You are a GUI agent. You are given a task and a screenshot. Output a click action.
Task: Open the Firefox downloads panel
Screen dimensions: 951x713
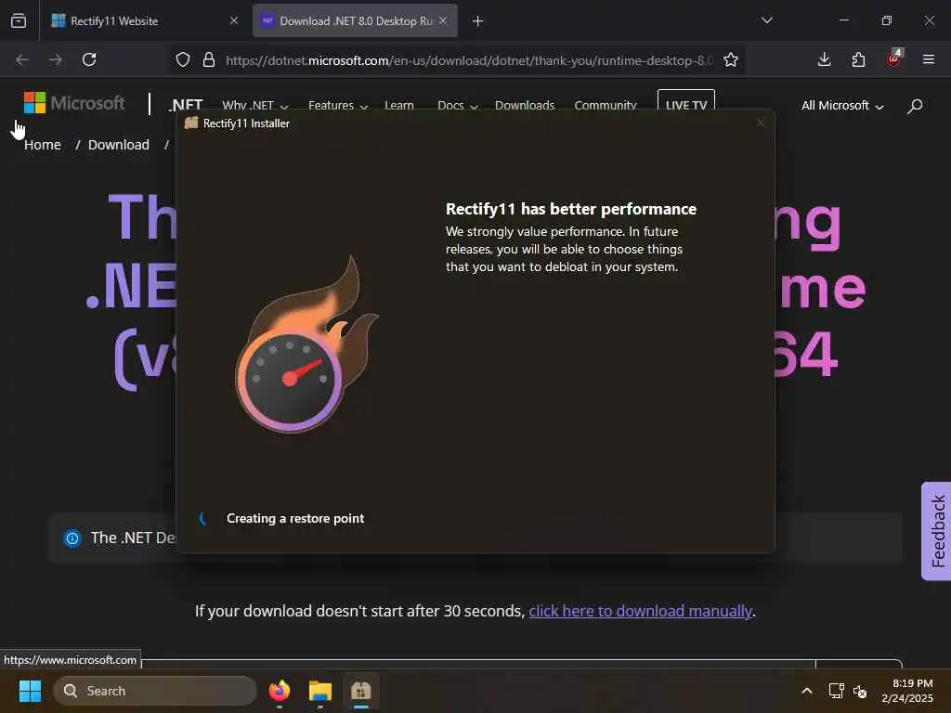pos(825,59)
